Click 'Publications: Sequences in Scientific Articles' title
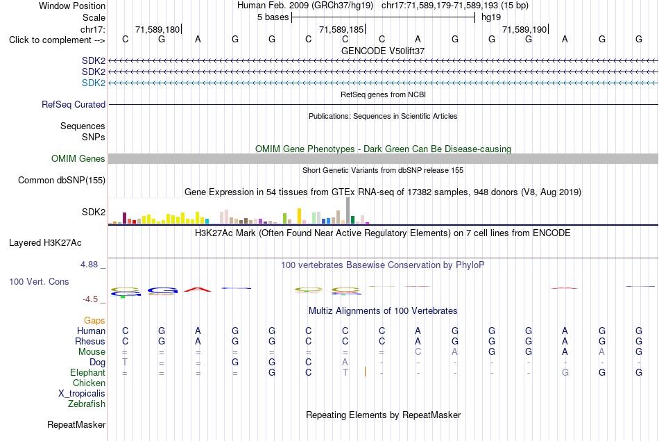Image resolution: width=659 pixels, height=441 pixels. [383, 116]
